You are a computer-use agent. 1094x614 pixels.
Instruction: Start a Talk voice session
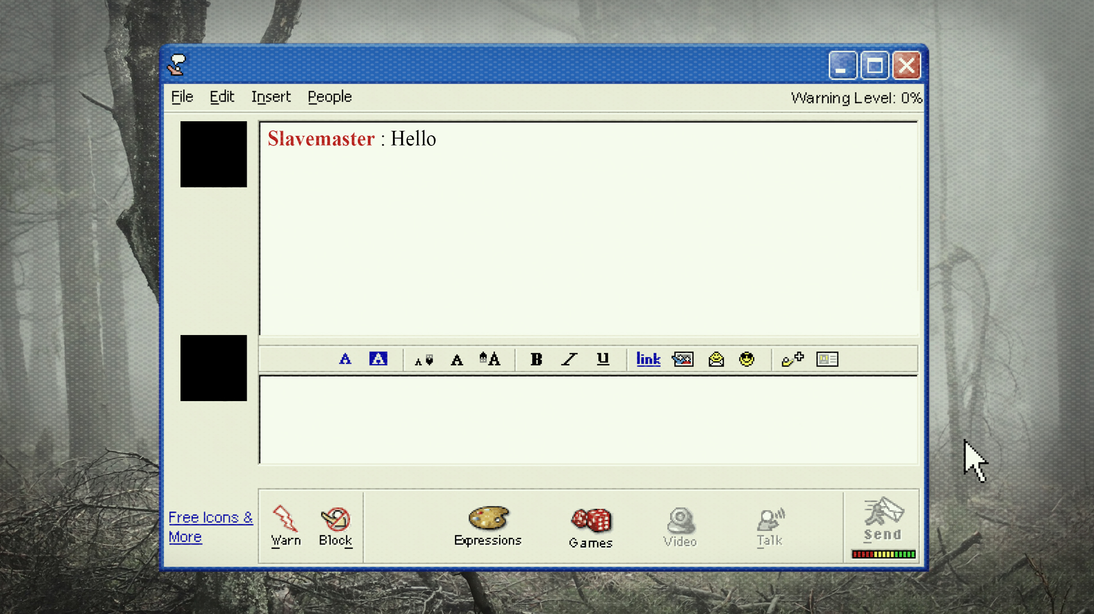pyautogui.click(x=770, y=527)
